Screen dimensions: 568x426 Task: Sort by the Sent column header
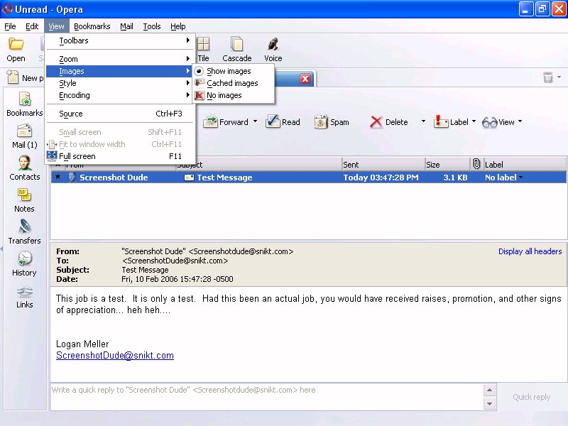coord(383,165)
